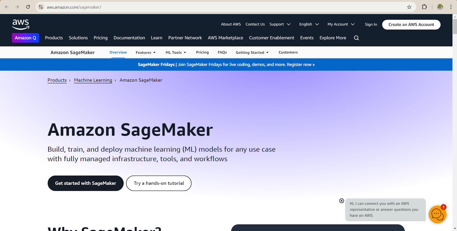Screen dimensions: 457x231
Task: Open the Learn menu
Action: (x=157, y=38)
